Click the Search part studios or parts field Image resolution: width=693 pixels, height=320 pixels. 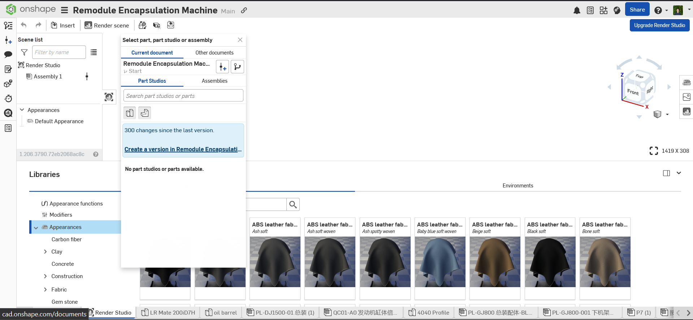(x=183, y=96)
